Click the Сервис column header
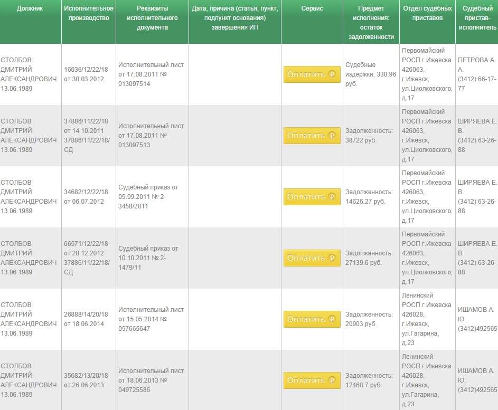This screenshot has height=410, width=498. (x=312, y=9)
